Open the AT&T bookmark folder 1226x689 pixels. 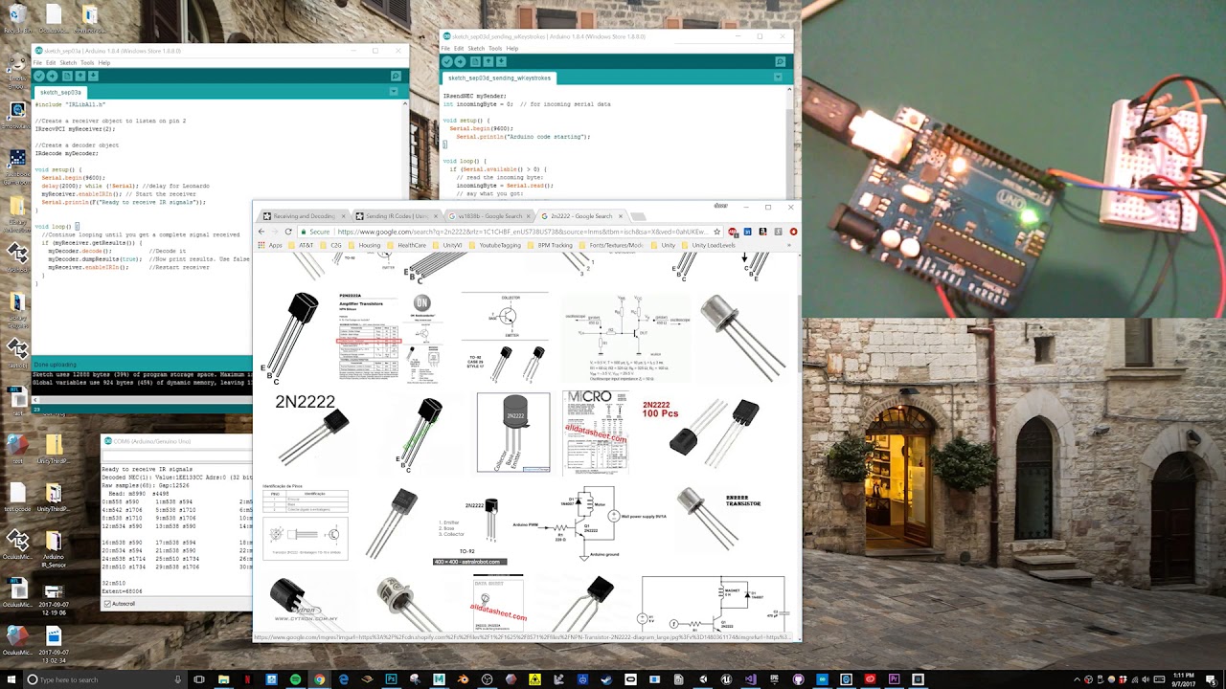[x=302, y=245]
